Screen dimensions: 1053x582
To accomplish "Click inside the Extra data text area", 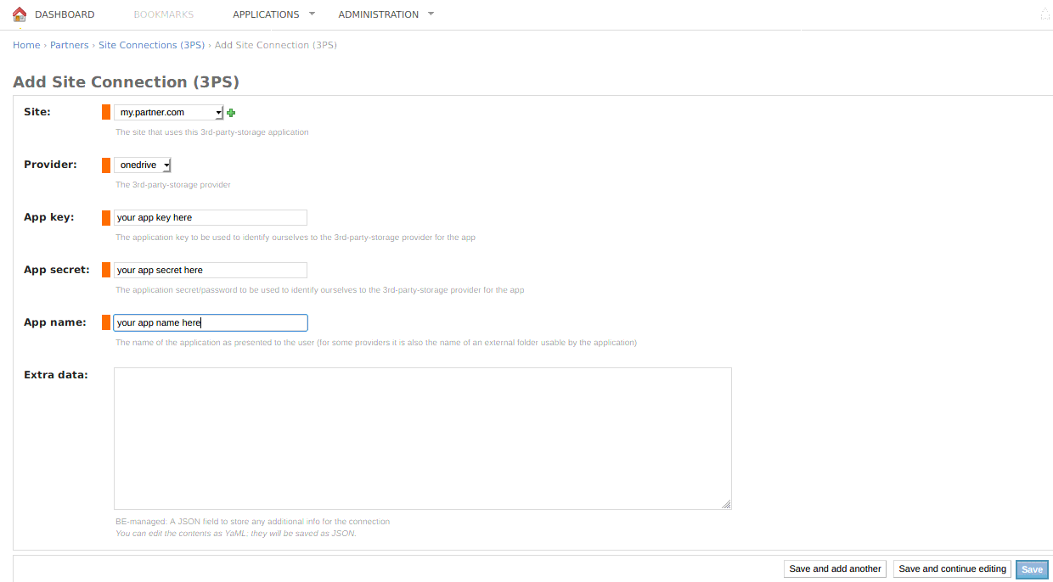I will [x=422, y=438].
